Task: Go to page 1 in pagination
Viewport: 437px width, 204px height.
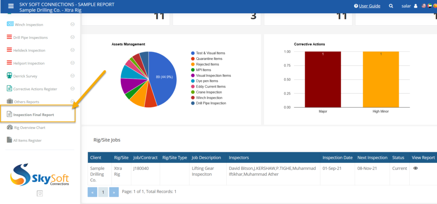Action: (103, 192)
